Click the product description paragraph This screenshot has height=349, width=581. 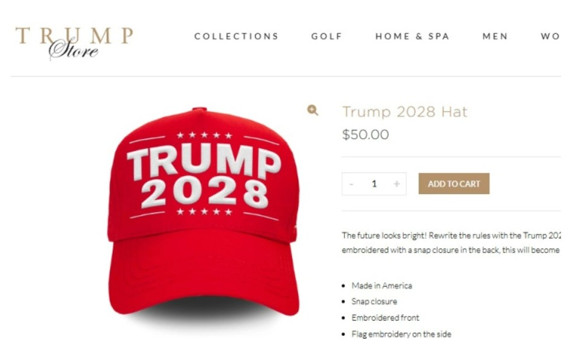click(x=451, y=243)
